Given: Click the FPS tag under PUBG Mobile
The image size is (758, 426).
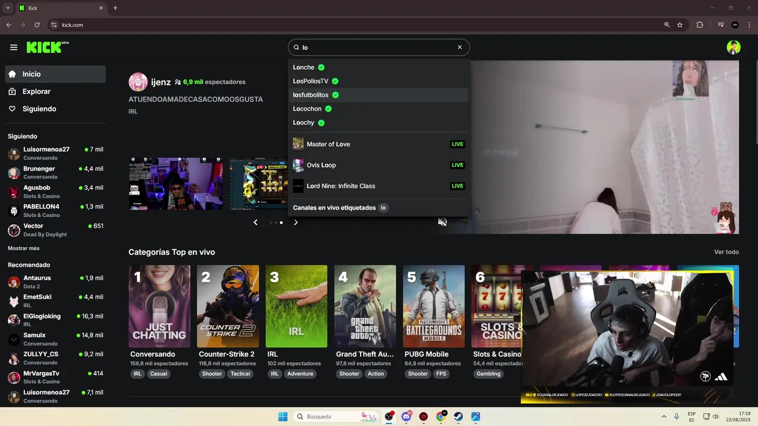Looking at the screenshot, I should (441, 374).
